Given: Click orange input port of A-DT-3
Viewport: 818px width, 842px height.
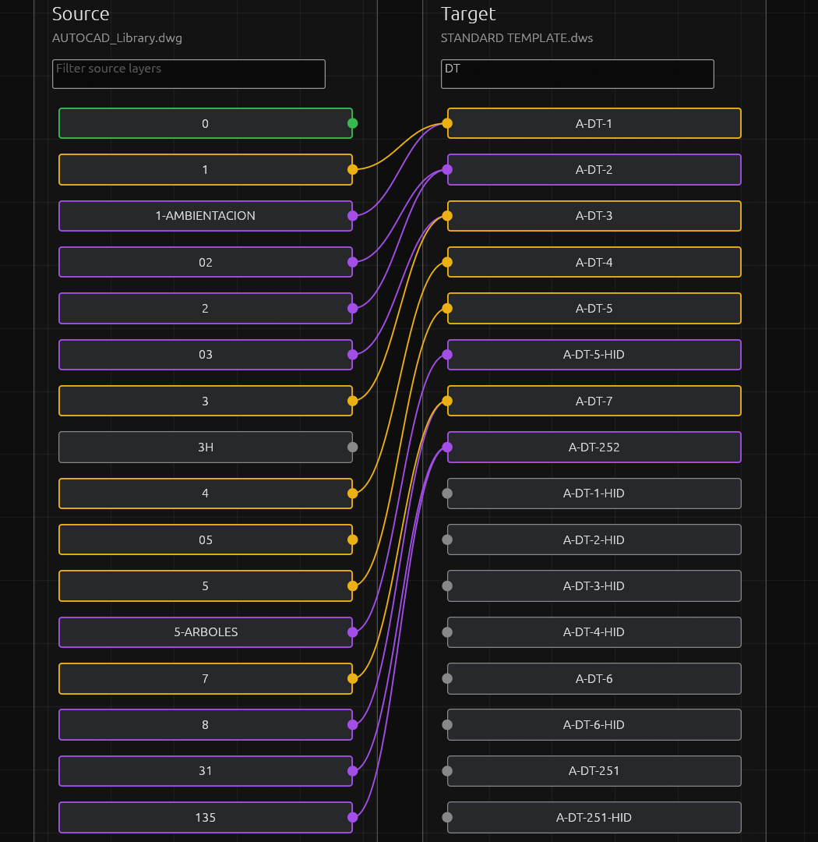Looking at the screenshot, I should [x=447, y=216].
